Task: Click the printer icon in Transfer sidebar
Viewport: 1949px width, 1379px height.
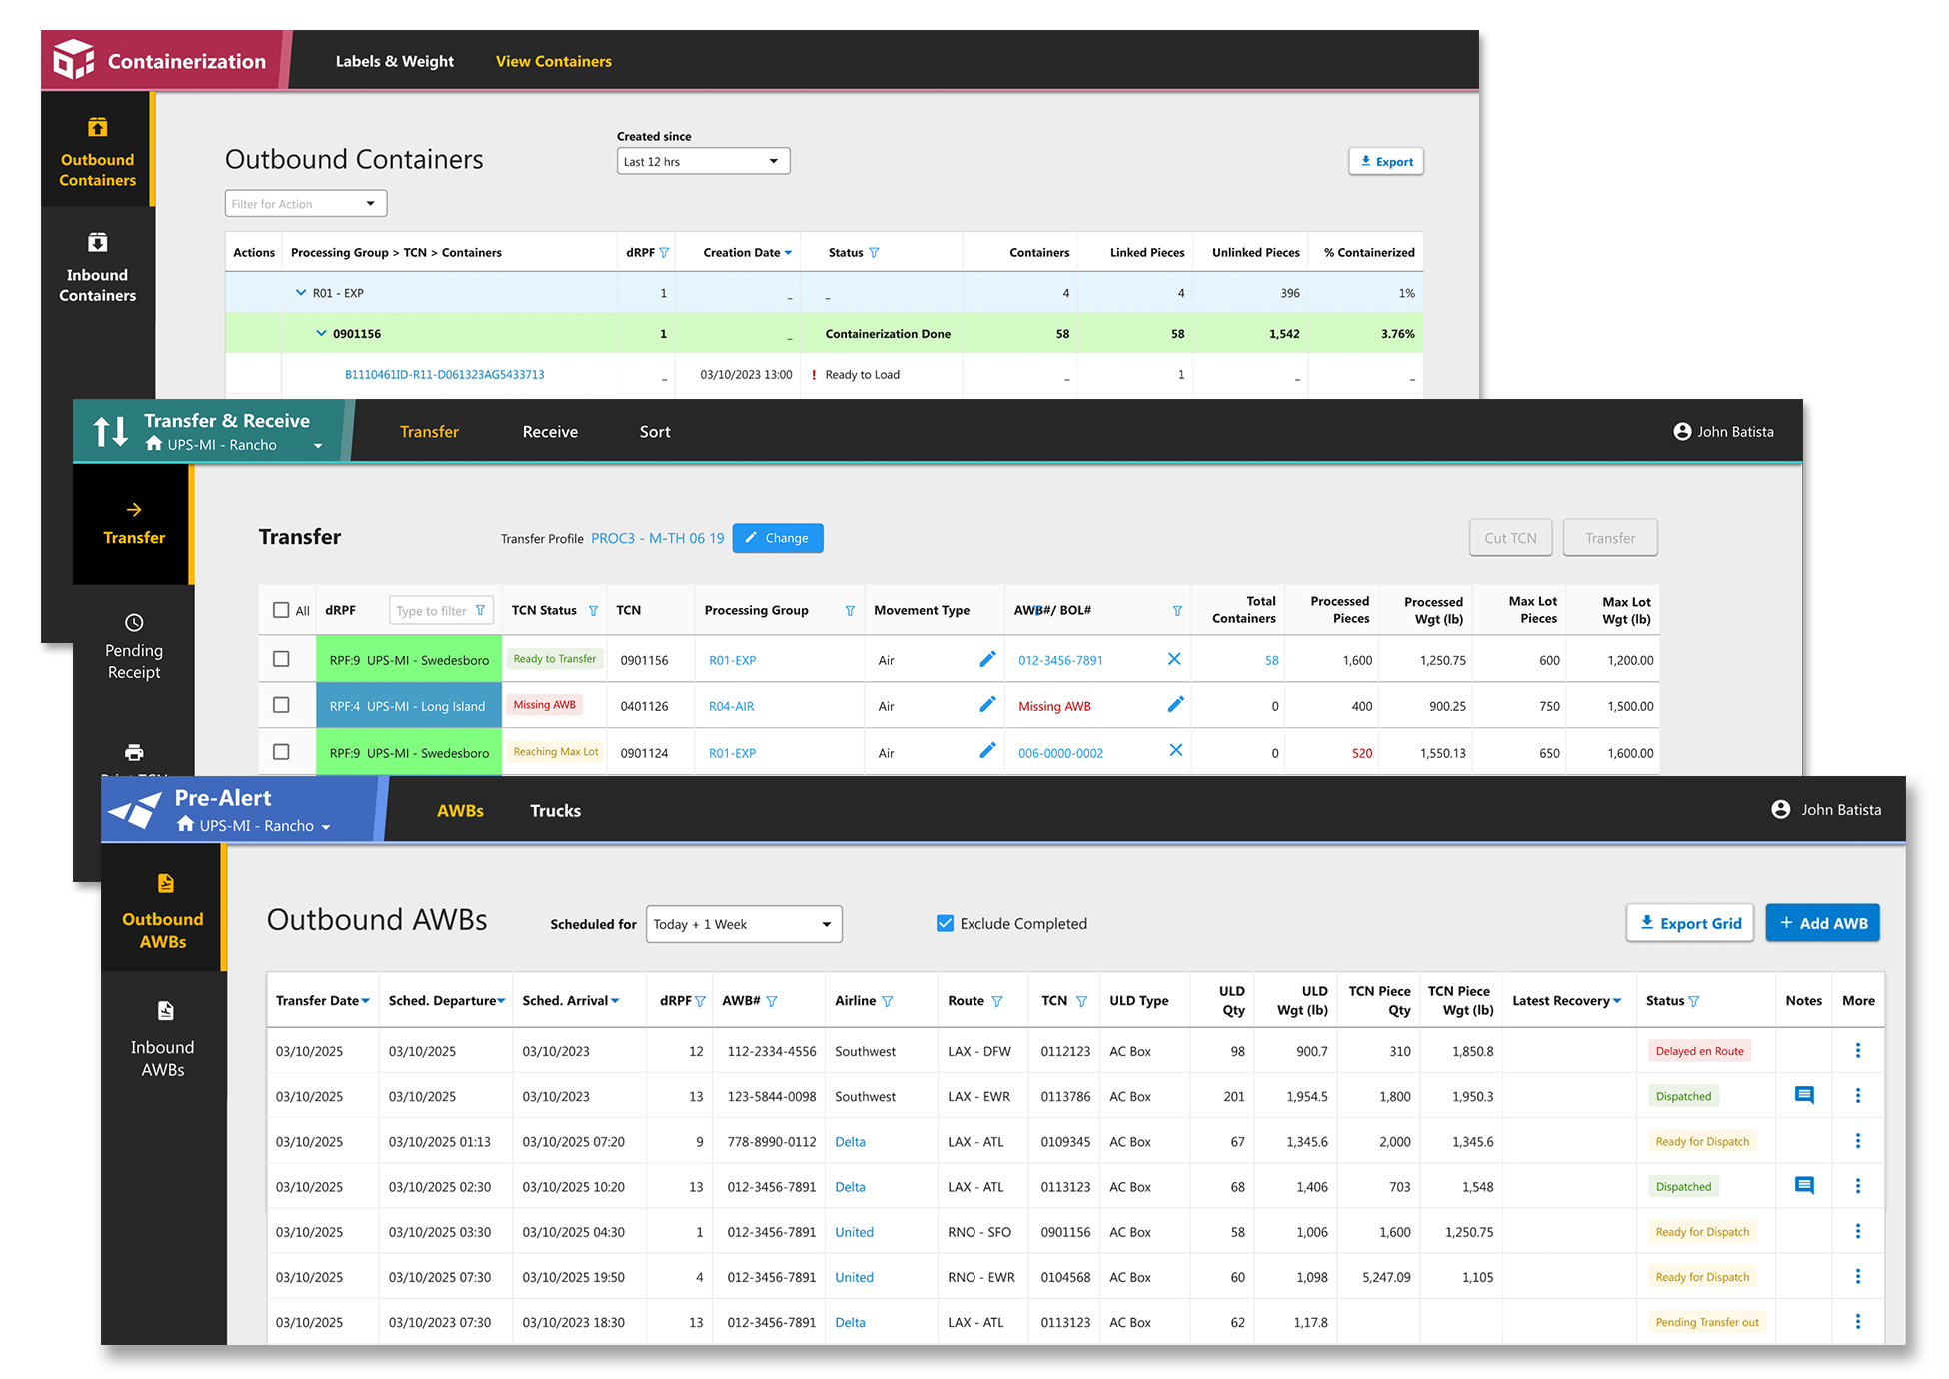Action: tap(134, 752)
